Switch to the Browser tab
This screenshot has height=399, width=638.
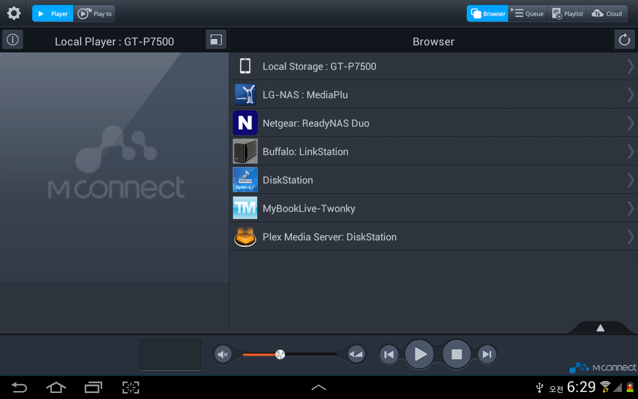click(487, 14)
